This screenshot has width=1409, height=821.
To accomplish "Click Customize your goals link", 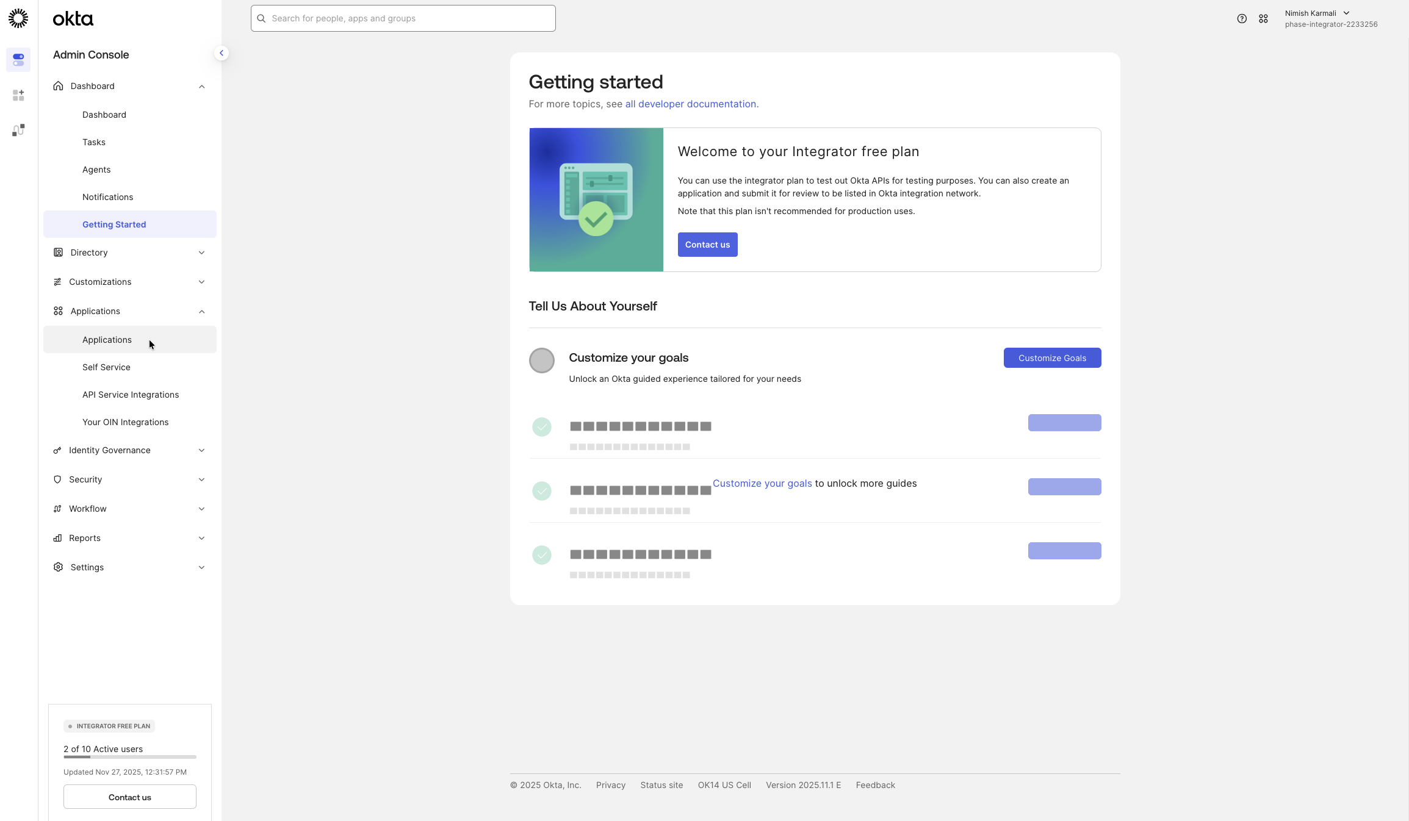I will [762, 483].
